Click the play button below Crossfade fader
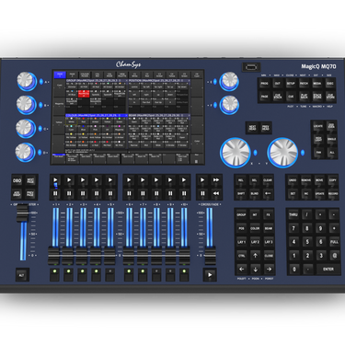The width and height of the screenshot is (345, 345). [210, 275]
